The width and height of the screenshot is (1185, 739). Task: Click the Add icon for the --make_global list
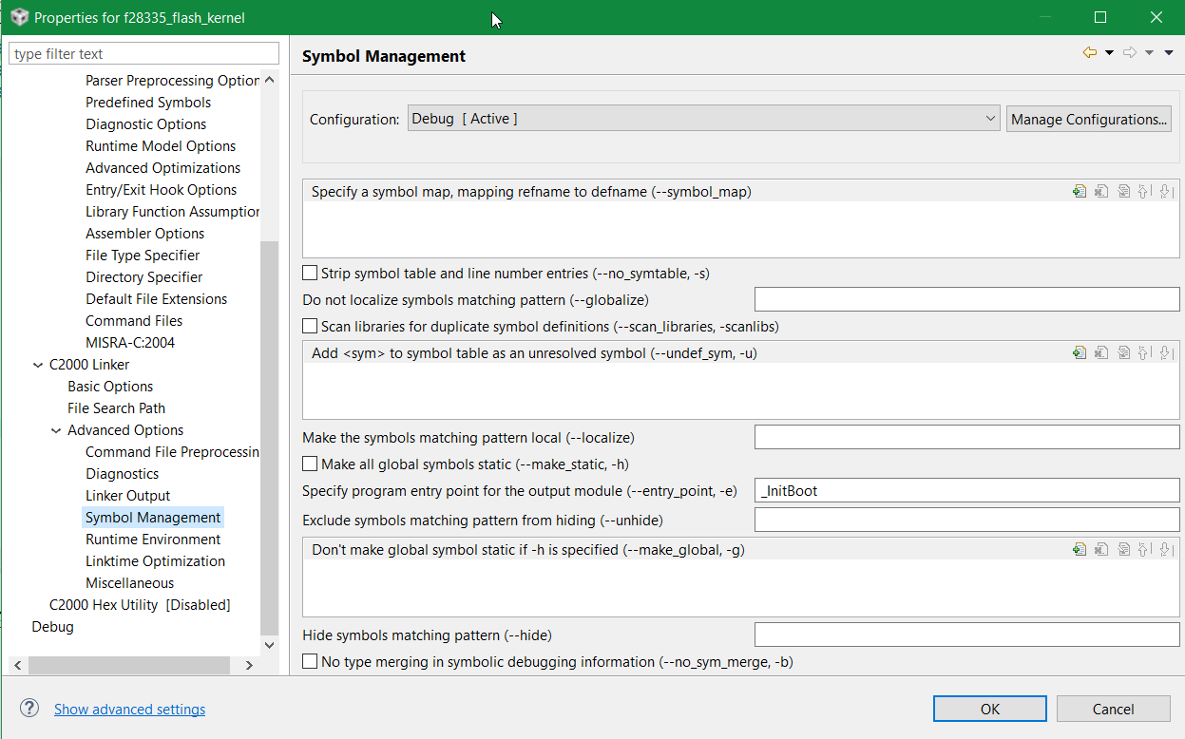(x=1080, y=549)
